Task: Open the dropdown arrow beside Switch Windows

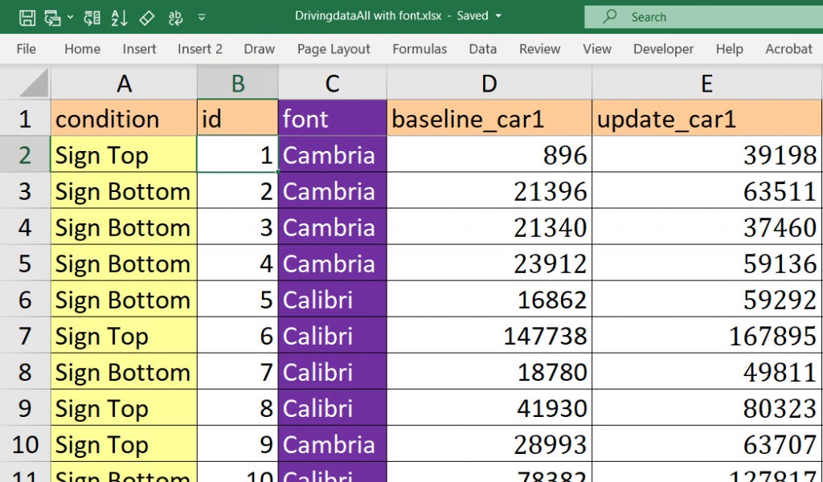Action: 71,18
